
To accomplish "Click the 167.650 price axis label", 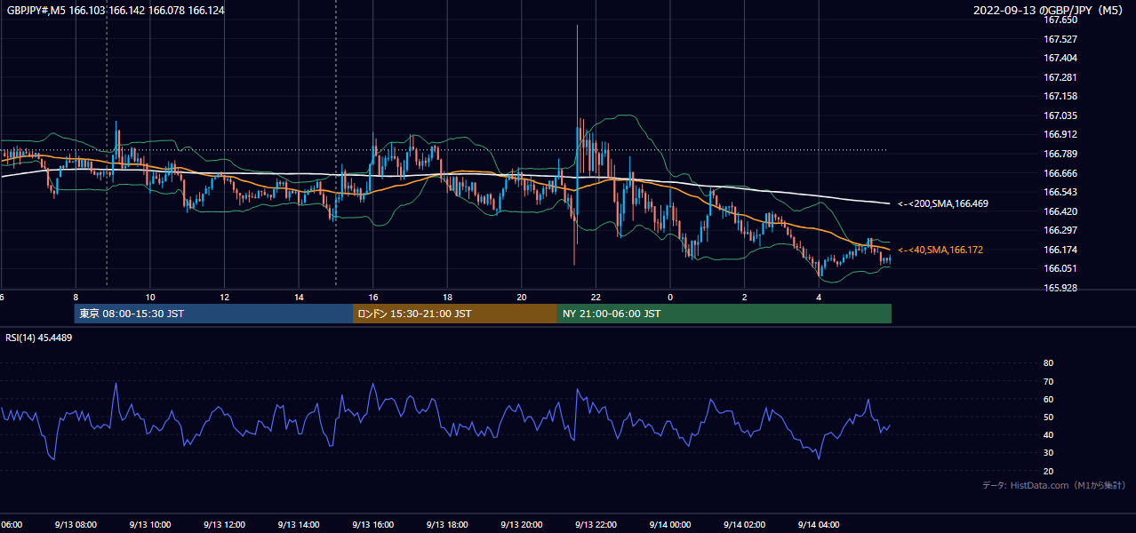I will pyautogui.click(x=1060, y=20).
